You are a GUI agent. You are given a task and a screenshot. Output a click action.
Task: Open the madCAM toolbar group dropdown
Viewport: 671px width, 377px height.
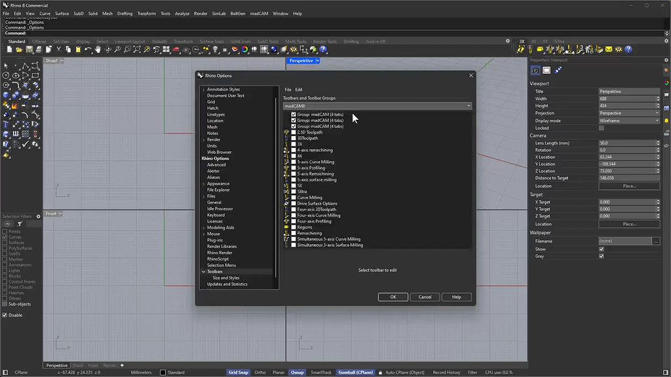pos(469,105)
